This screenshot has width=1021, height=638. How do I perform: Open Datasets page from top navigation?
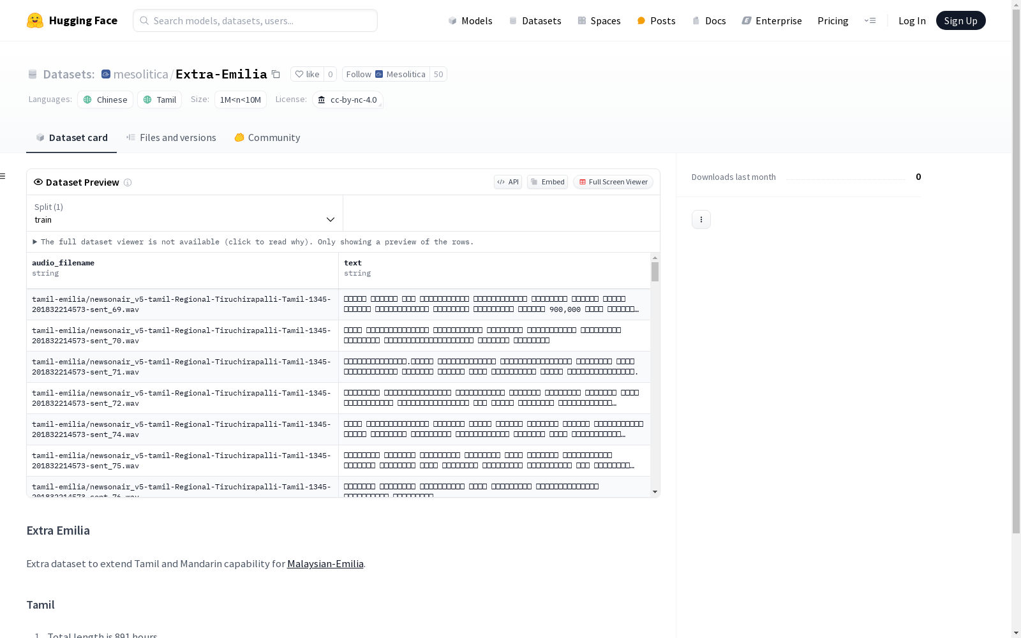[x=535, y=20]
